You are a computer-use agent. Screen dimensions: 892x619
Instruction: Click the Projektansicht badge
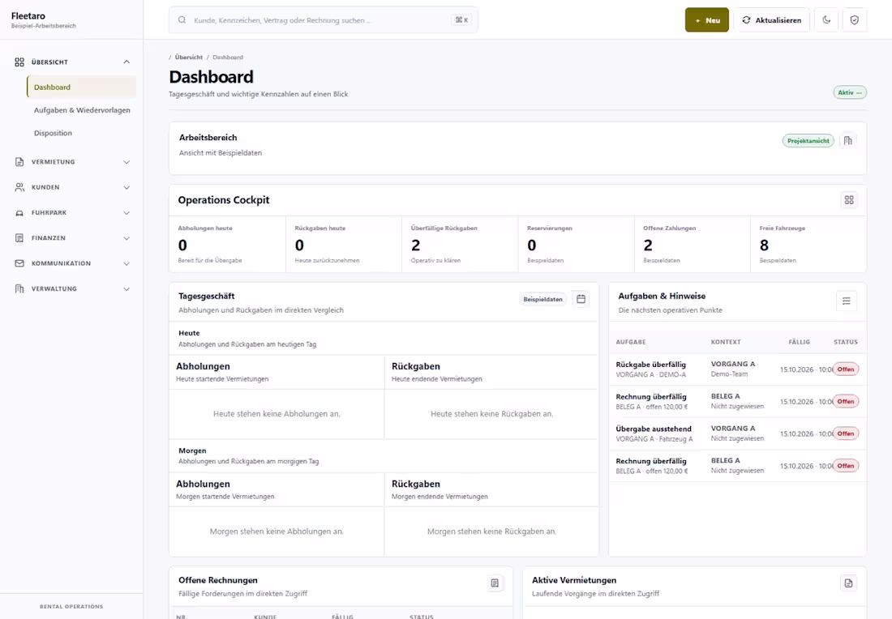(x=808, y=141)
